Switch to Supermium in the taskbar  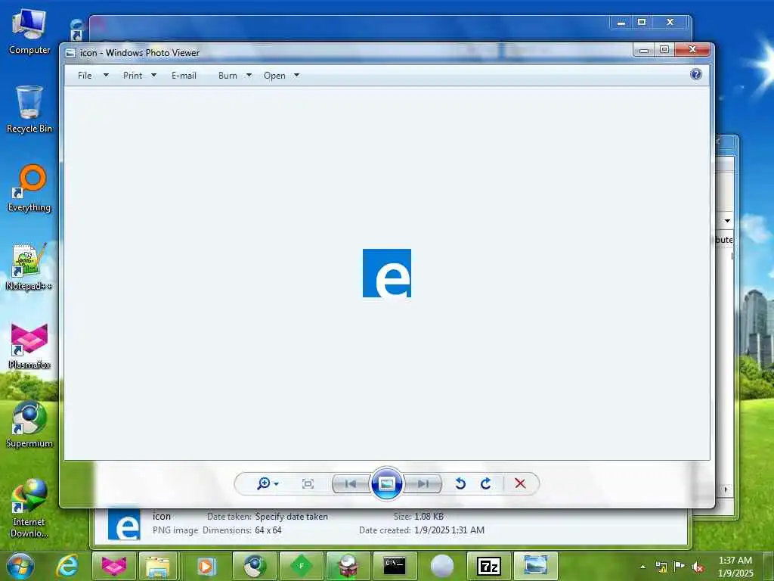(254, 566)
